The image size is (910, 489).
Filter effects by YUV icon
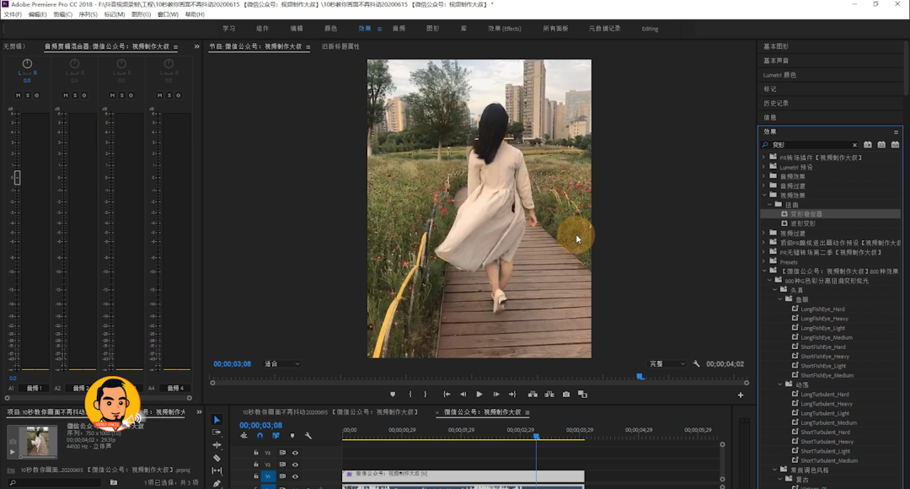pos(896,145)
